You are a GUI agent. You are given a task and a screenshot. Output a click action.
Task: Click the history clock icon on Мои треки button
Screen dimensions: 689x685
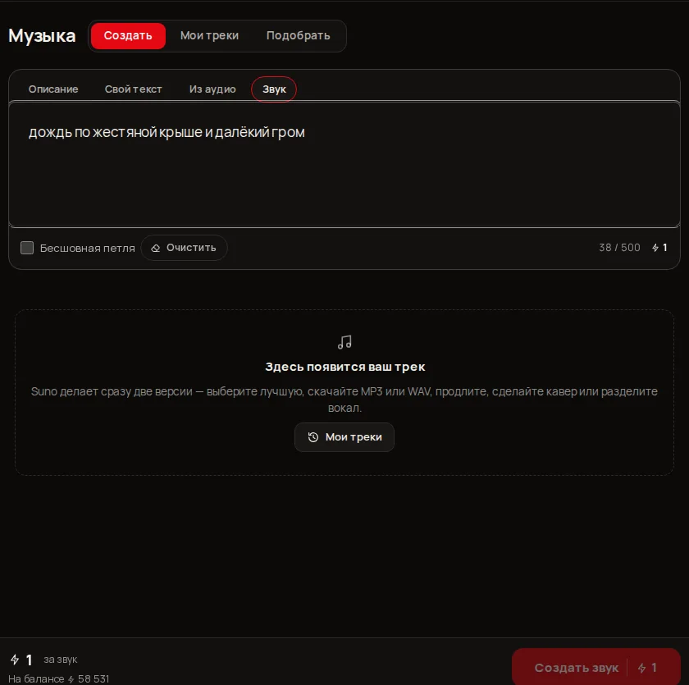pos(313,437)
